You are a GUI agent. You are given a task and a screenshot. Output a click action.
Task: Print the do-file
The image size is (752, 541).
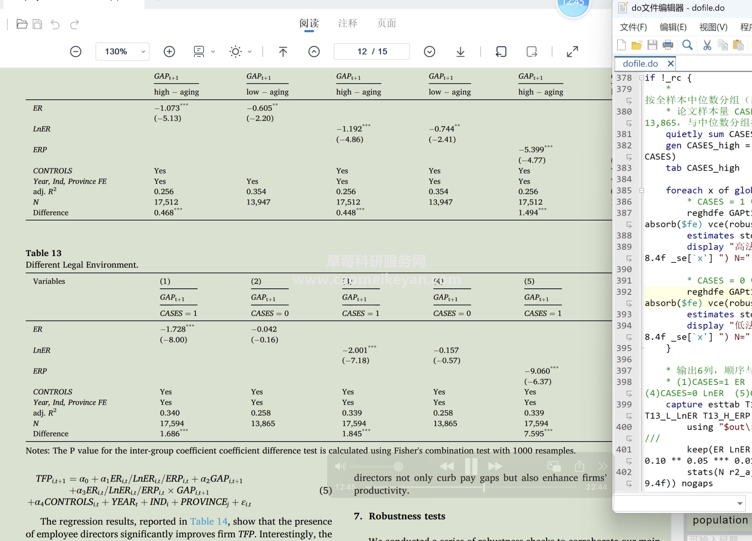[x=668, y=45]
